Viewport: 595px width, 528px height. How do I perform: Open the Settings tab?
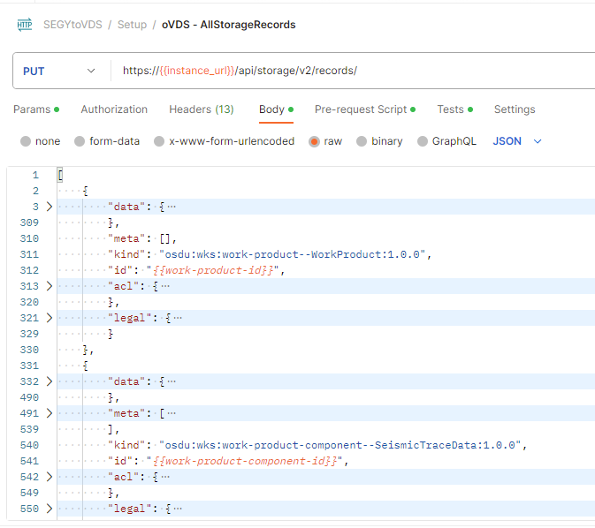[x=515, y=109]
